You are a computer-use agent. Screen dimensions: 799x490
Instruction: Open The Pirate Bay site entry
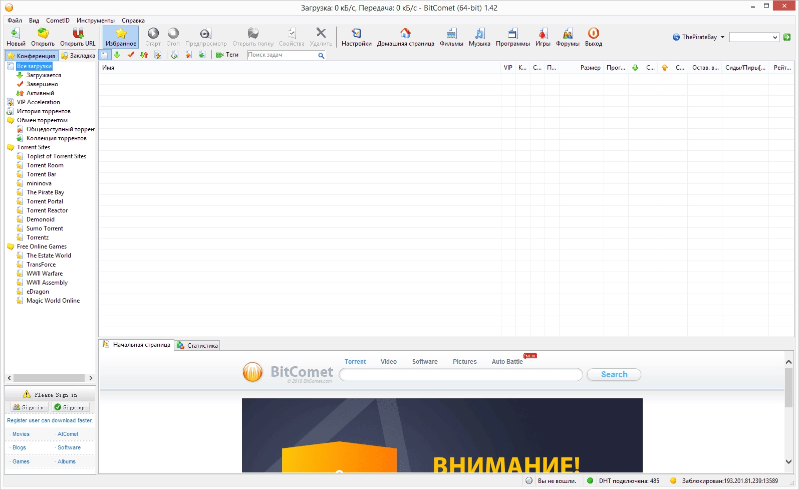click(x=45, y=192)
